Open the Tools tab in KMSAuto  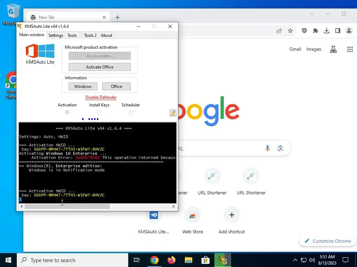(72, 35)
